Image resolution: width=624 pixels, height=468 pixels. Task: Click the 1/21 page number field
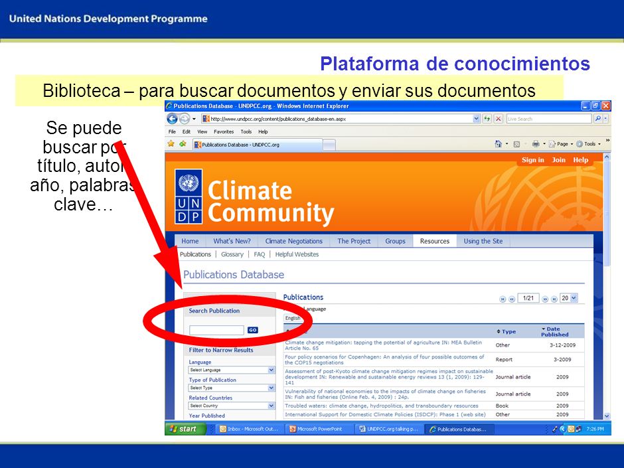528,298
